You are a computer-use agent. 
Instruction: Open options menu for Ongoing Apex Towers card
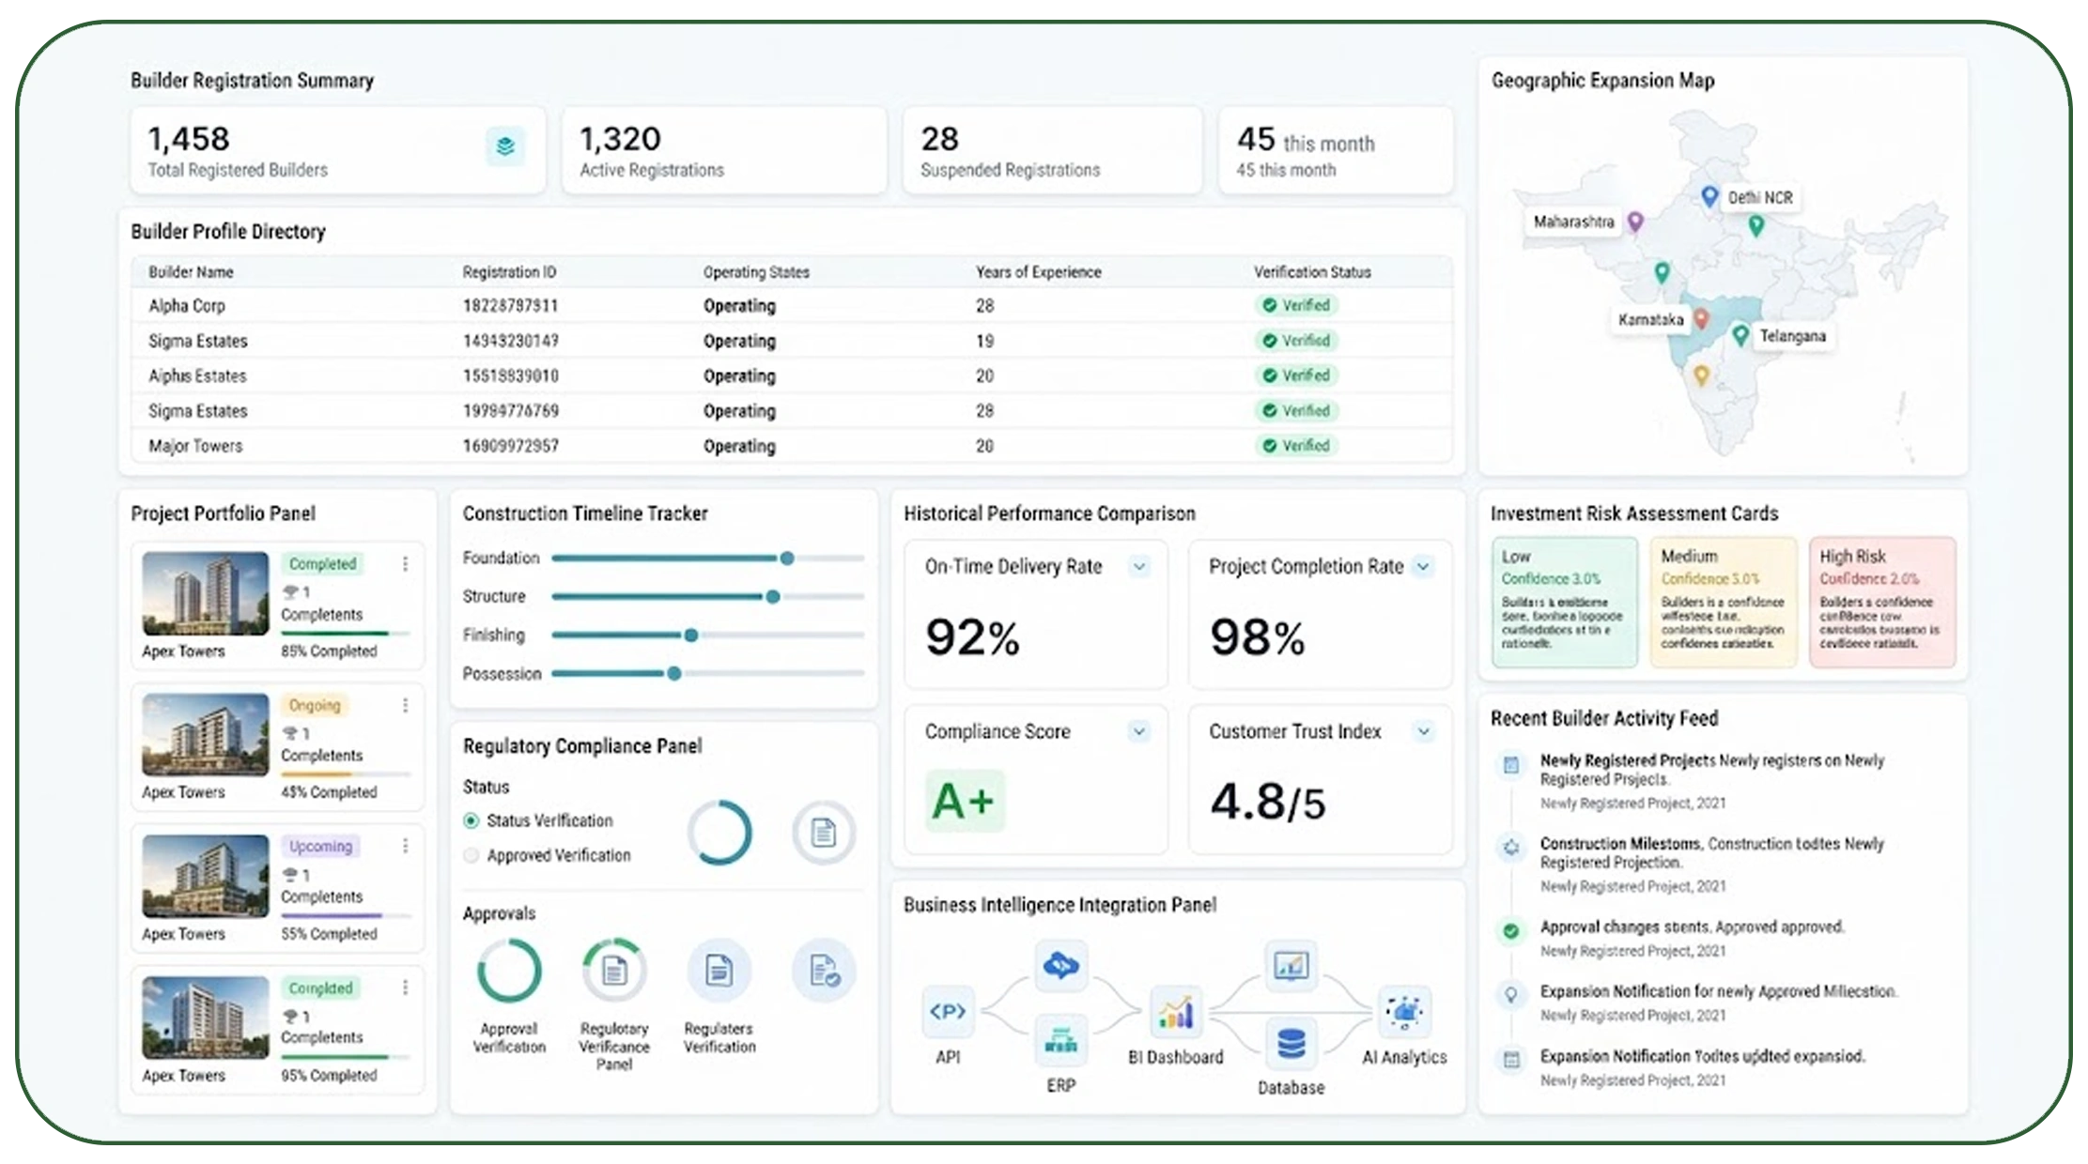click(406, 705)
